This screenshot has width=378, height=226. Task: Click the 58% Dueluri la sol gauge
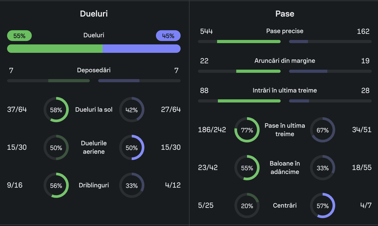coord(56,110)
